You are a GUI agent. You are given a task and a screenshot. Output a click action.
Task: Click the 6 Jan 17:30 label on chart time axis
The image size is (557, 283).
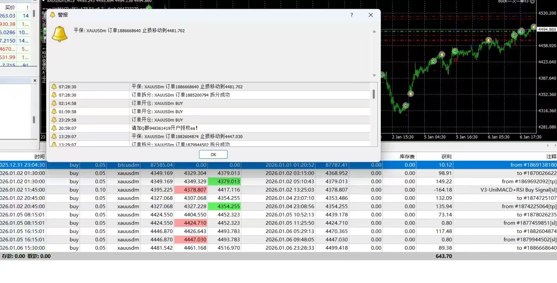(531, 137)
